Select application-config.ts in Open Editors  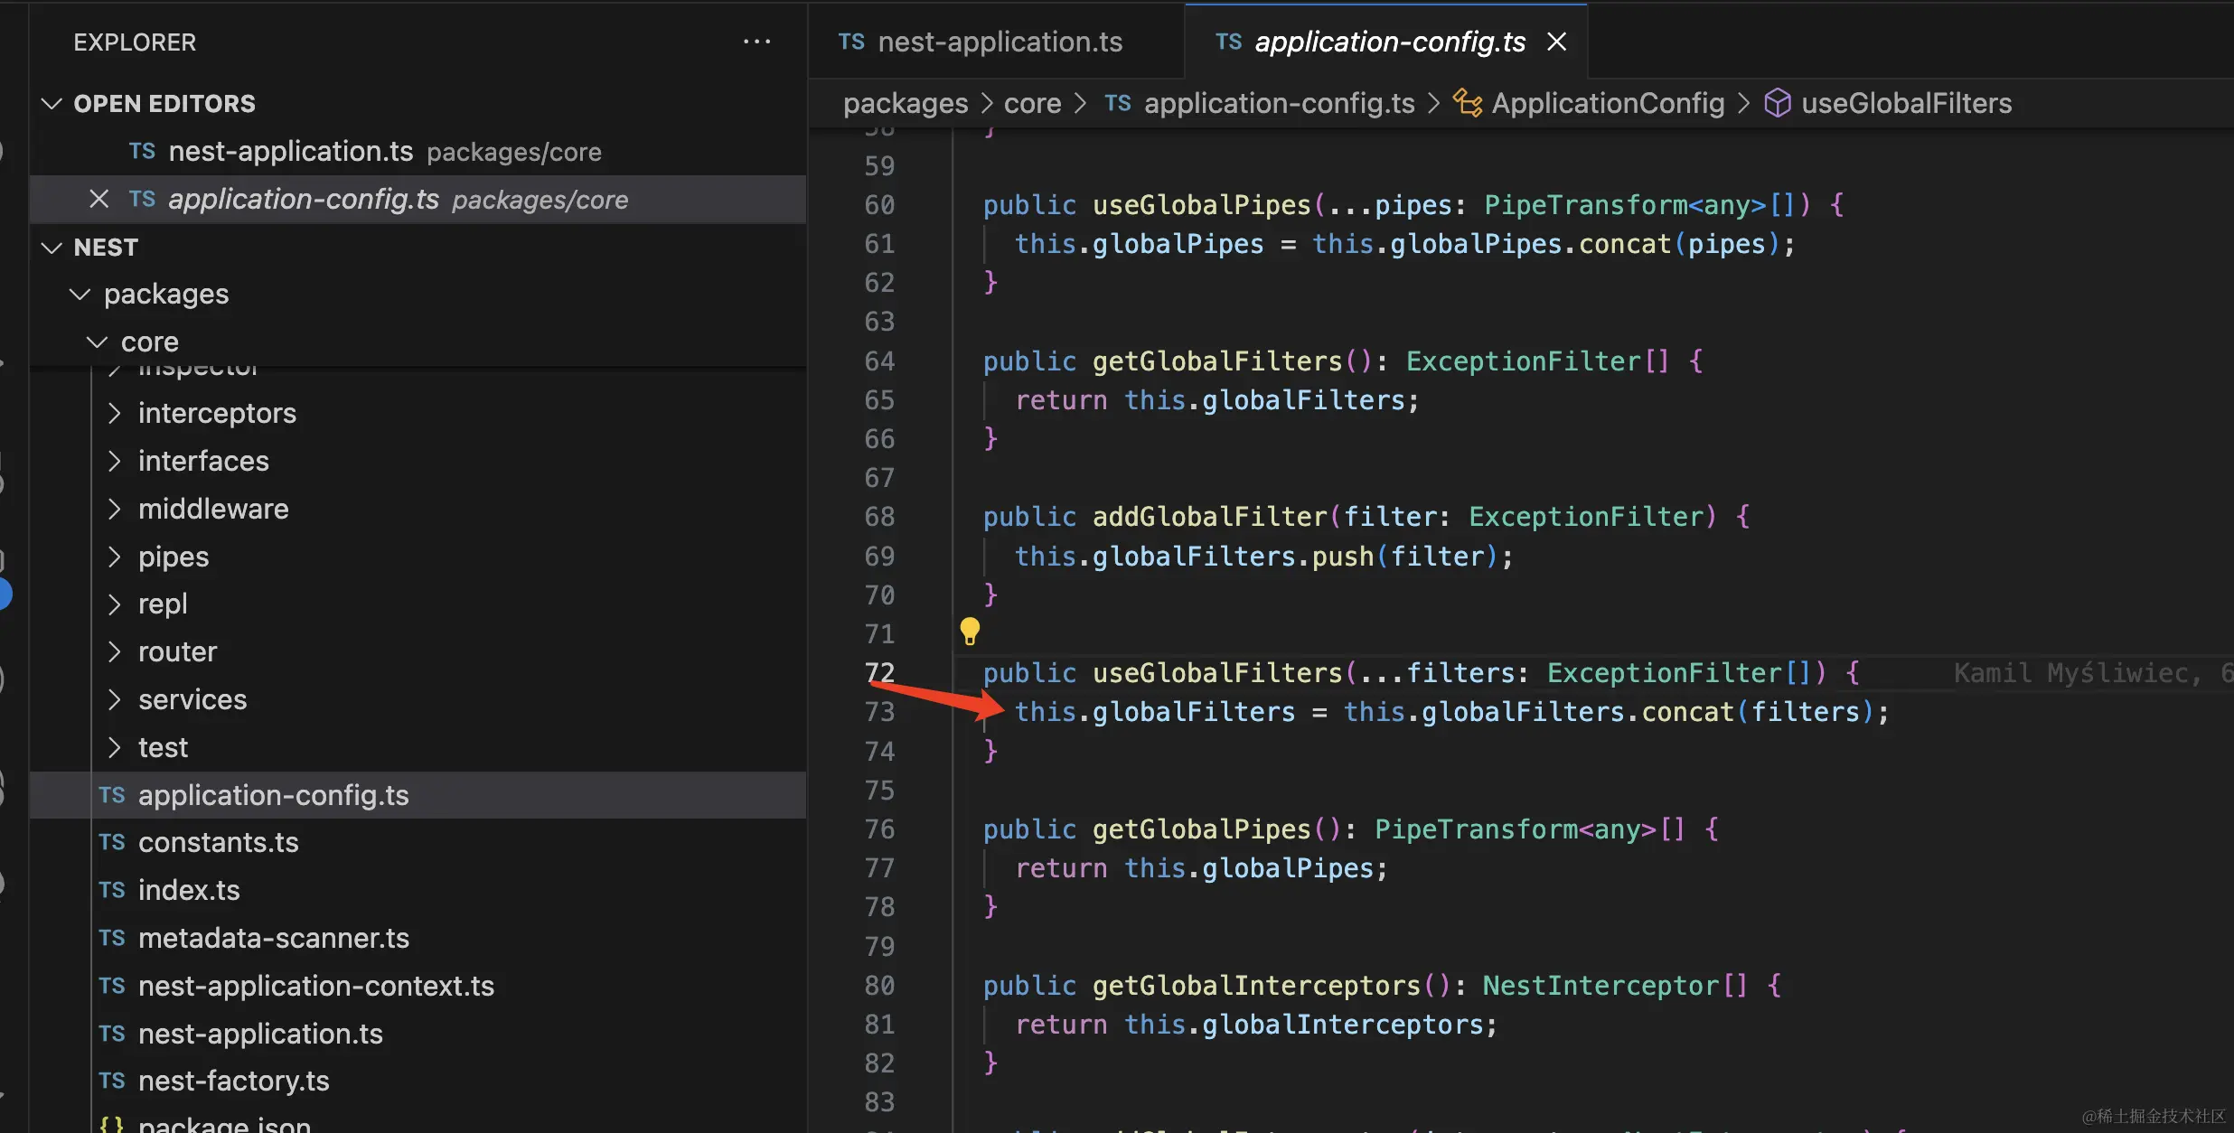click(x=418, y=200)
